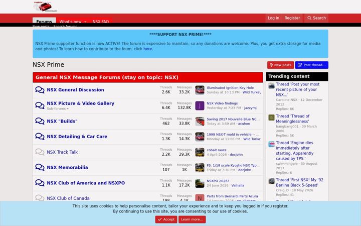Open NSX "Builds" forum
The height and width of the screenshot is (226, 361).
pos(62,121)
